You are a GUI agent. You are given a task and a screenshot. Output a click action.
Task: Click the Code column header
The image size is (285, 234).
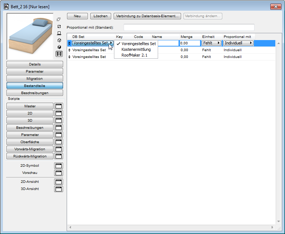point(142,36)
